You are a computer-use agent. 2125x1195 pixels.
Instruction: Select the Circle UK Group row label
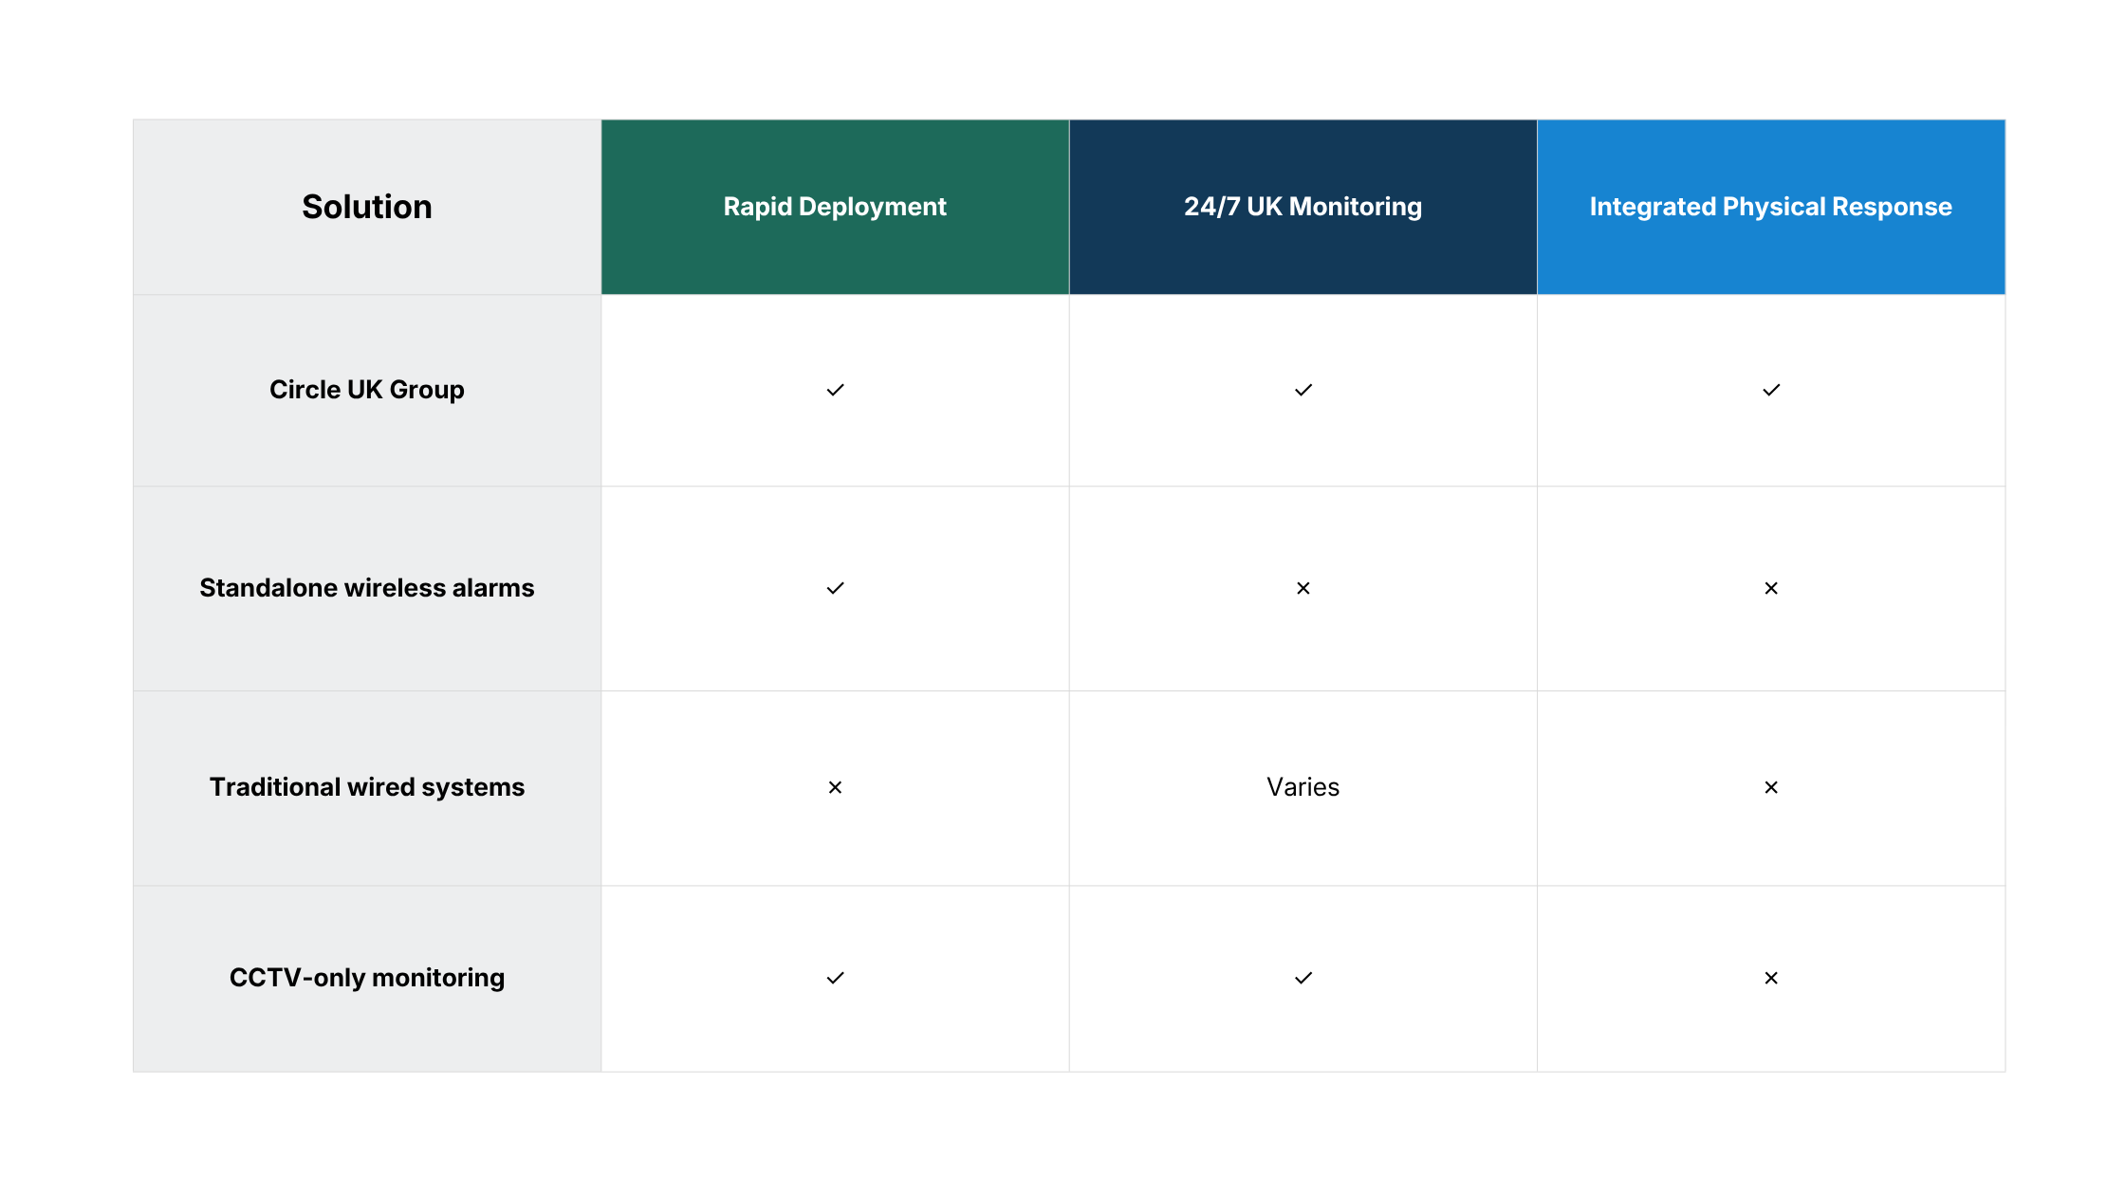[x=367, y=390]
